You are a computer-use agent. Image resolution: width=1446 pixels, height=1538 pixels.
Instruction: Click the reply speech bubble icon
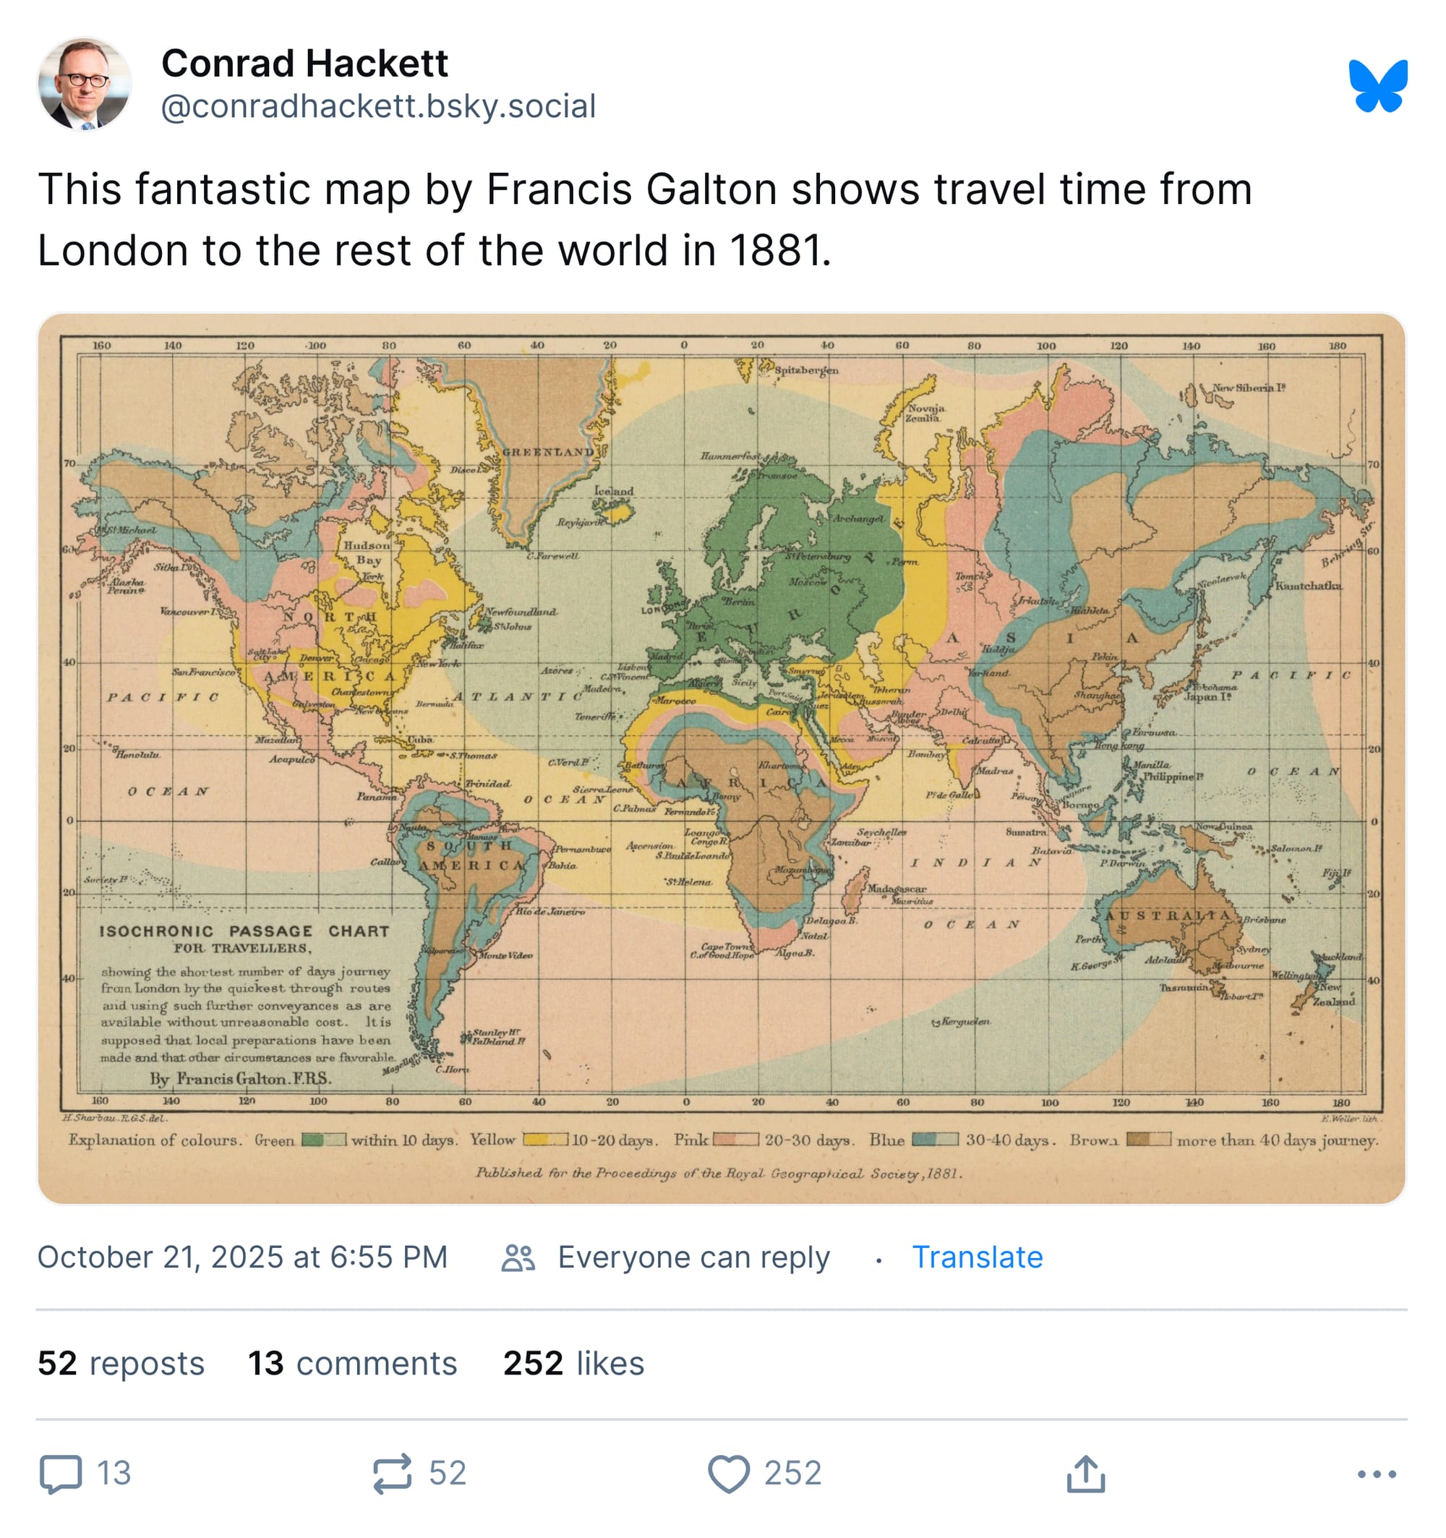pos(61,1473)
